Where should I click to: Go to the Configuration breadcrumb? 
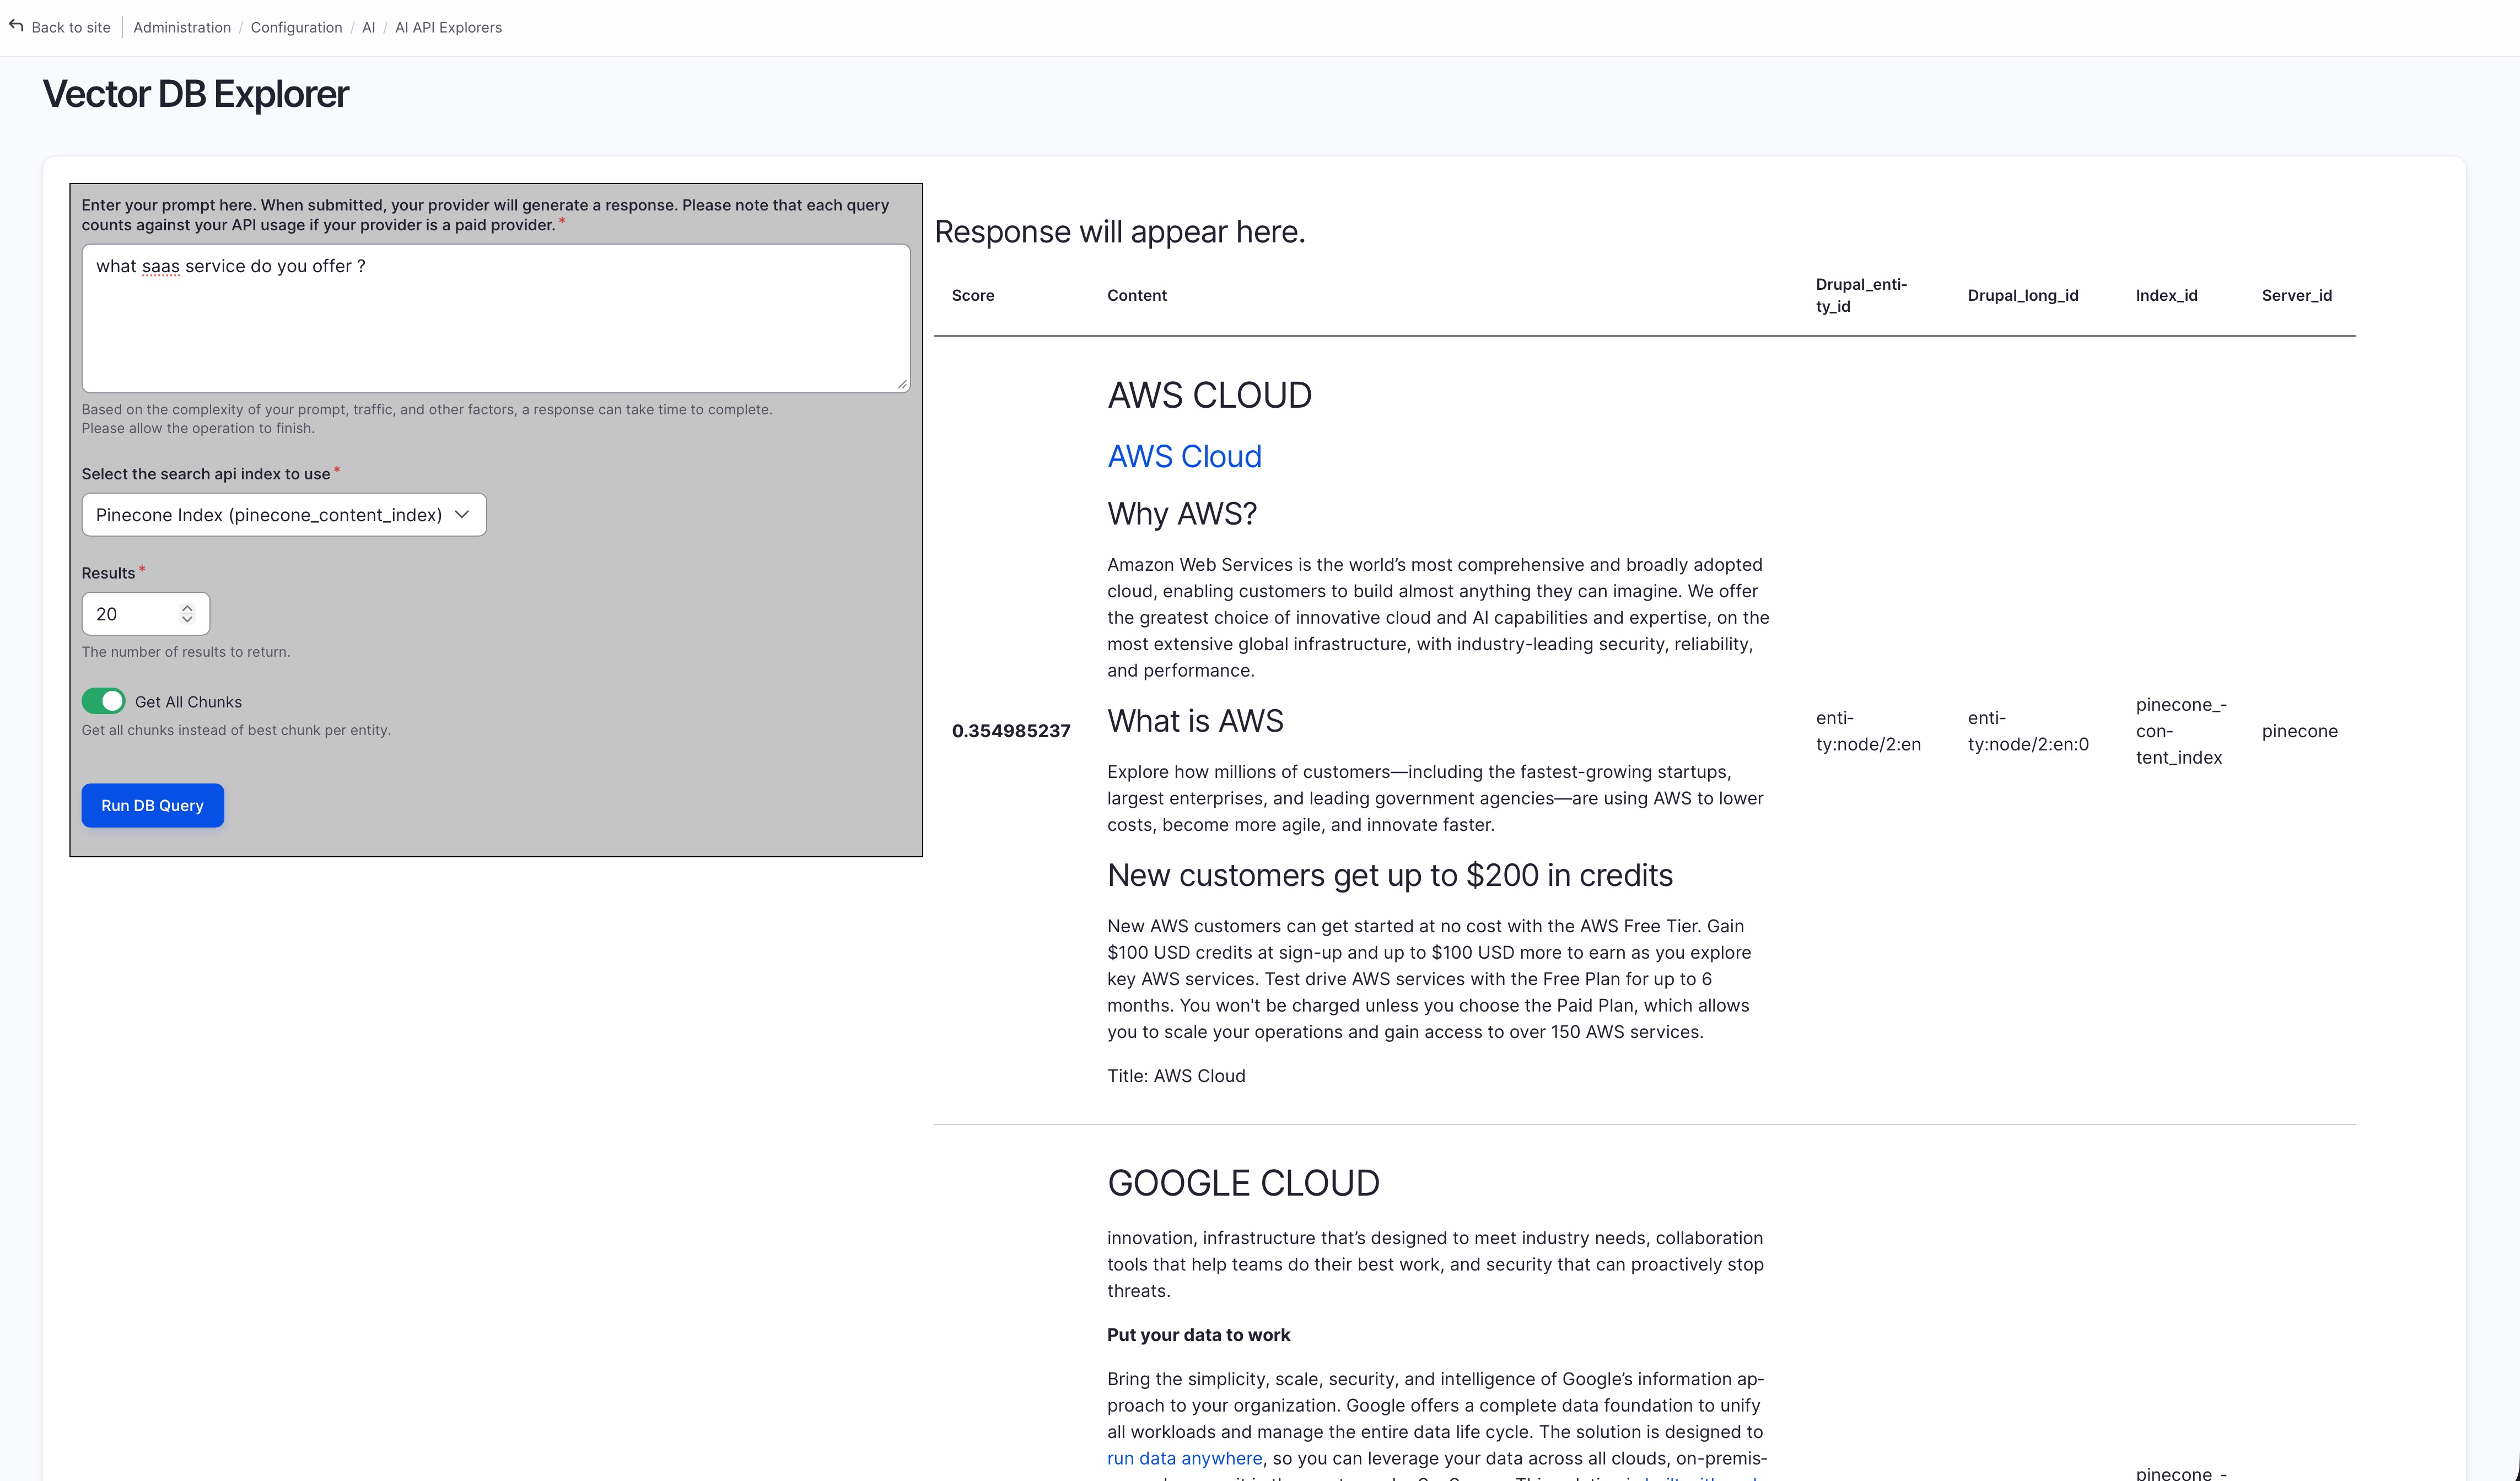[296, 27]
